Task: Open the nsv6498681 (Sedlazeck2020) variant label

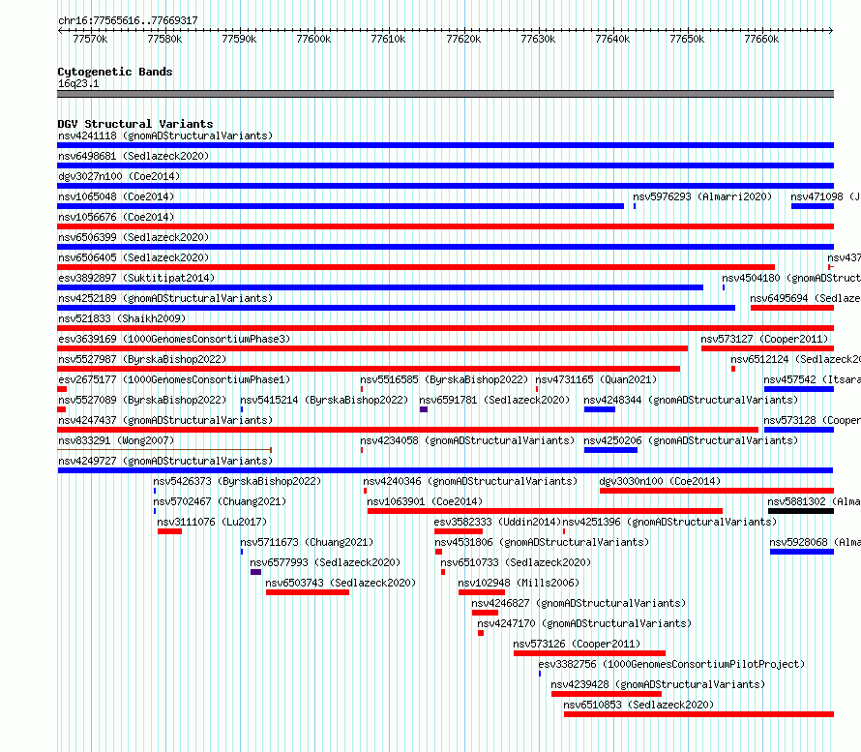Action: pyautogui.click(x=134, y=156)
